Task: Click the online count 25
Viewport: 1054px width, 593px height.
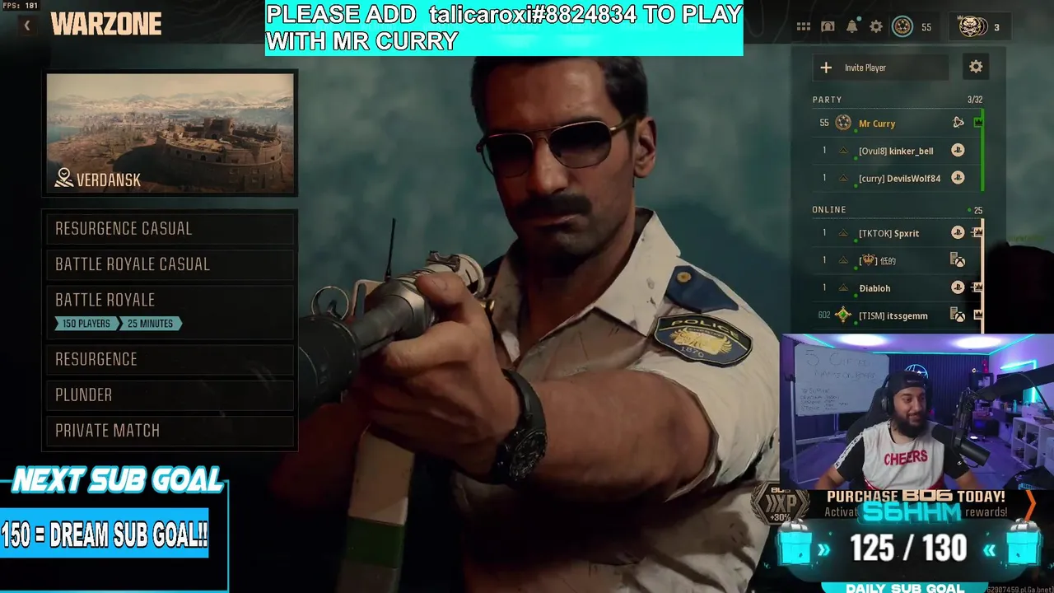Action: pos(977,210)
